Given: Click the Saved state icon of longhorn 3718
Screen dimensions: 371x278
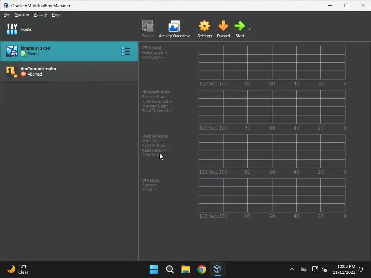Looking at the screenshot, I should 24,54.
